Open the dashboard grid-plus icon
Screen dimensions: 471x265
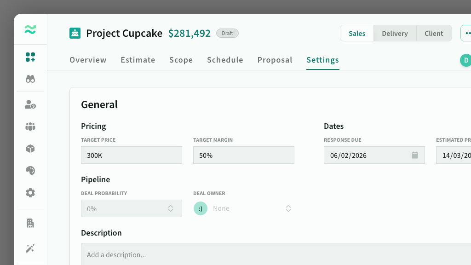pos(30,57)
